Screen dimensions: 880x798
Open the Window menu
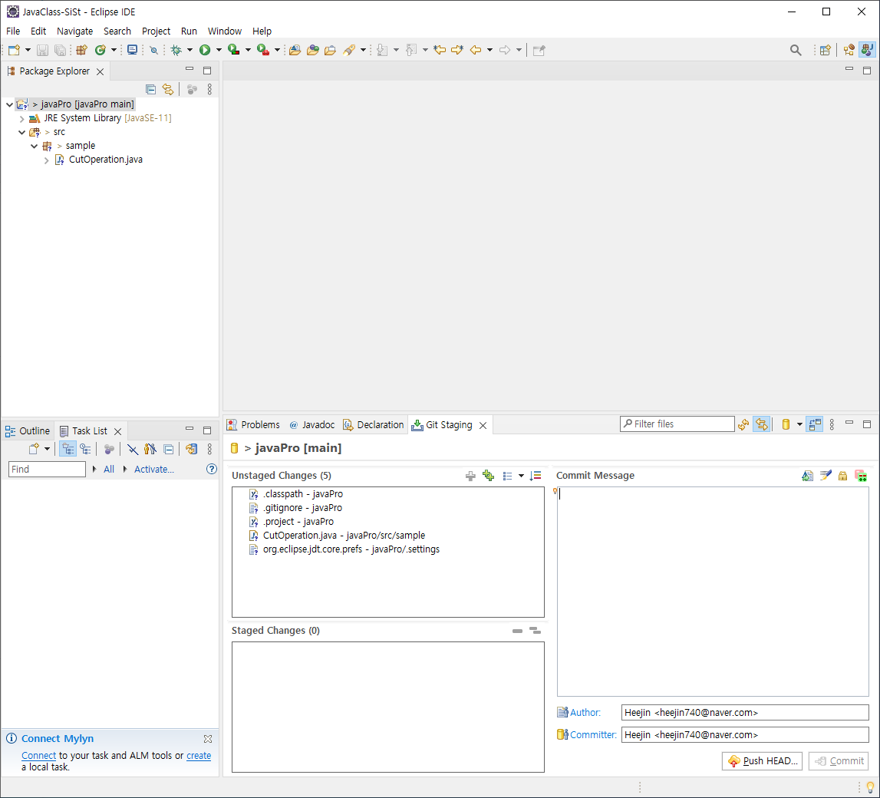pyautogui.click(x=225, y=31)
